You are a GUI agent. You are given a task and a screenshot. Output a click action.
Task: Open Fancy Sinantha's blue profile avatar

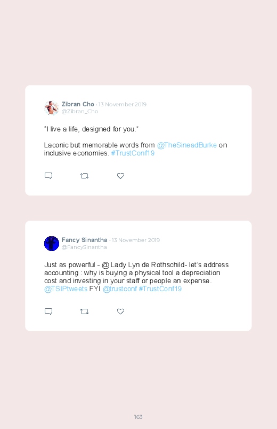52,244
